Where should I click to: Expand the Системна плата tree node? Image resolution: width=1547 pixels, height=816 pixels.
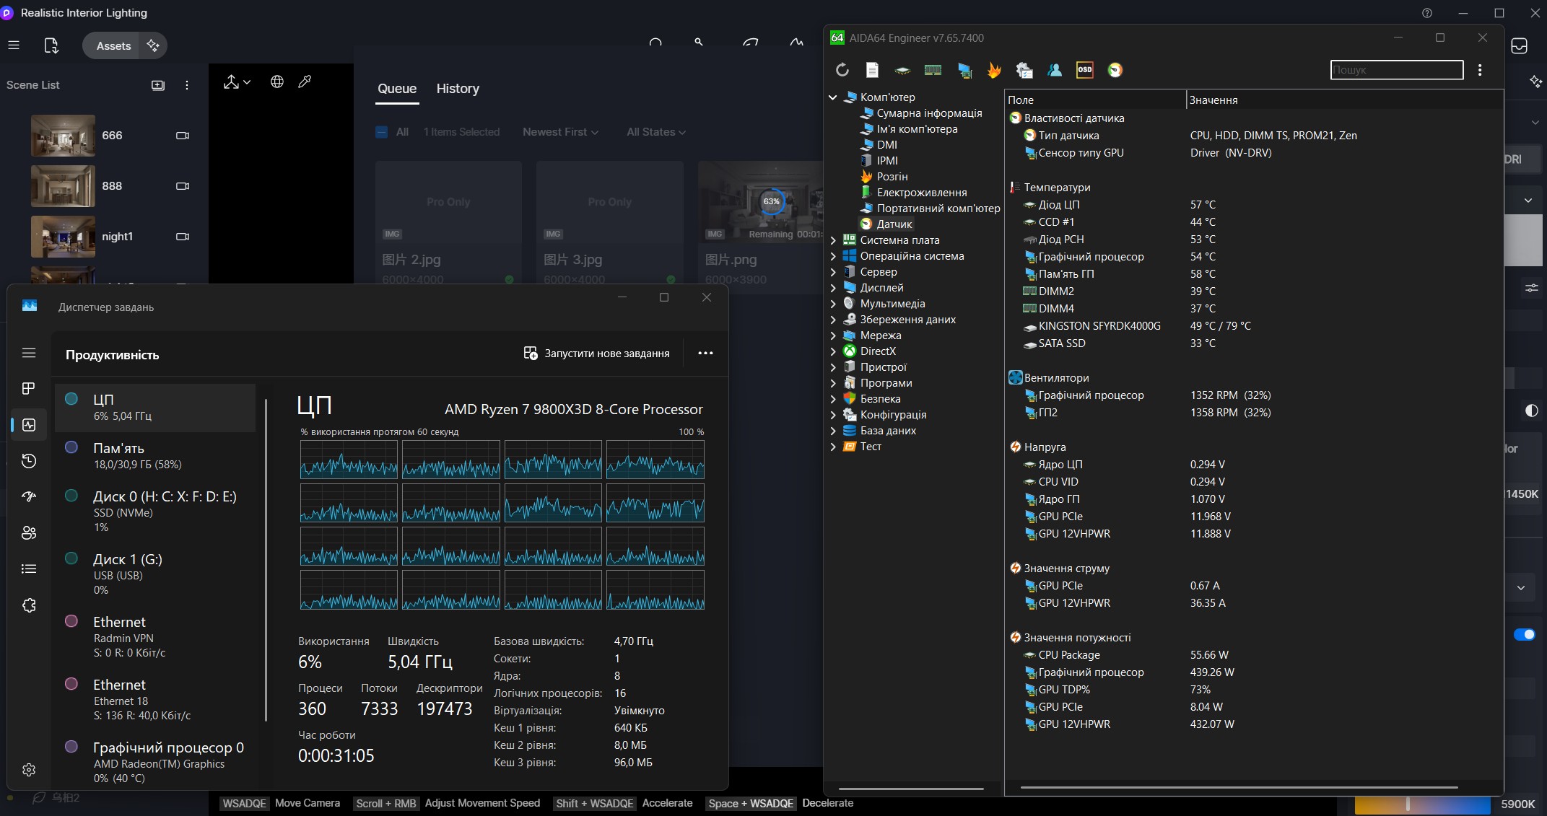[833, 240]
